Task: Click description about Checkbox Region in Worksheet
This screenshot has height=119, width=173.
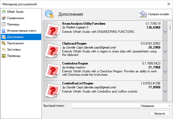Action: pyautogui.click(x=109, y=73)
